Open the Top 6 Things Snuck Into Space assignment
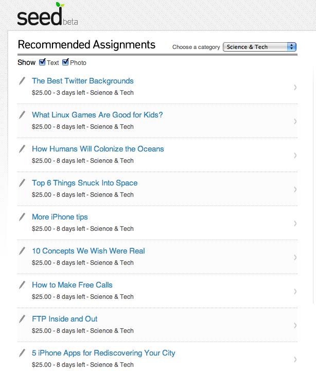Viewport: 316px width, 371px height. 84,183
